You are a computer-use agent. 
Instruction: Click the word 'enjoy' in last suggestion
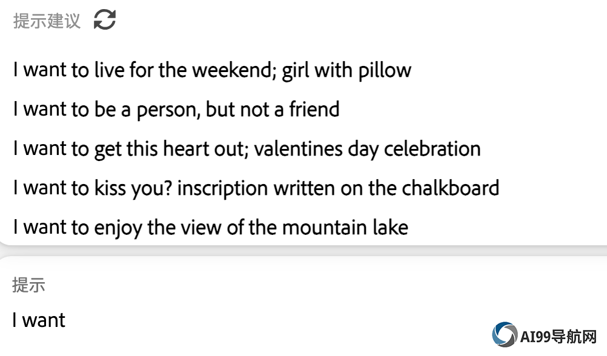click(118, 228)
